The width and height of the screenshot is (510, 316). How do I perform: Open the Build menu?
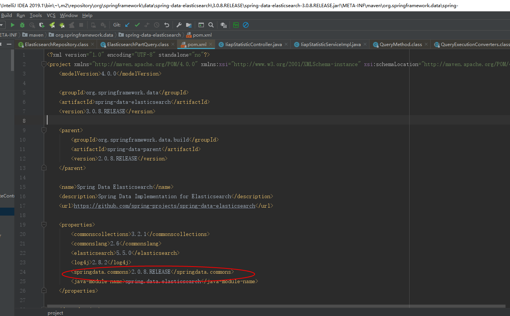tap(6, 15)
